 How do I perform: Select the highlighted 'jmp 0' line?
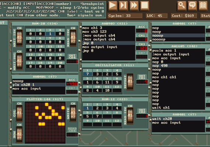pyautogui.click(x=108, y=43)
